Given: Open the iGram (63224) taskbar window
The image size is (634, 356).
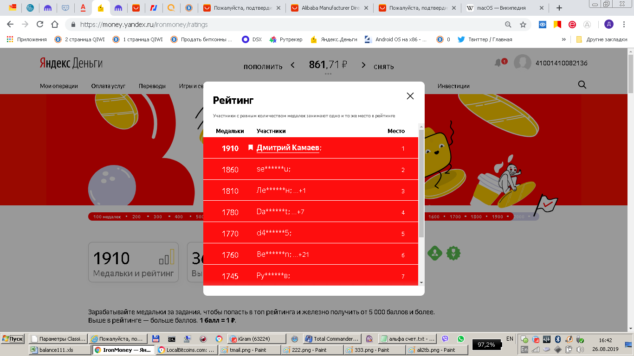Looking at the screenshot, I should point(256,339).
